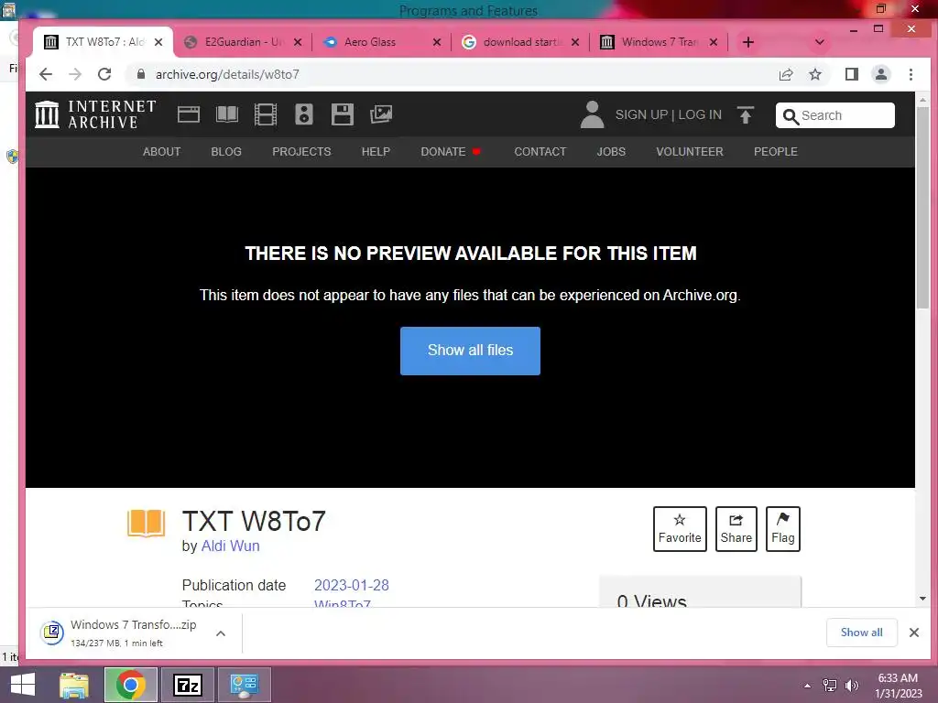
Task: Click the archive.org Search field
Action: (835, 115)
